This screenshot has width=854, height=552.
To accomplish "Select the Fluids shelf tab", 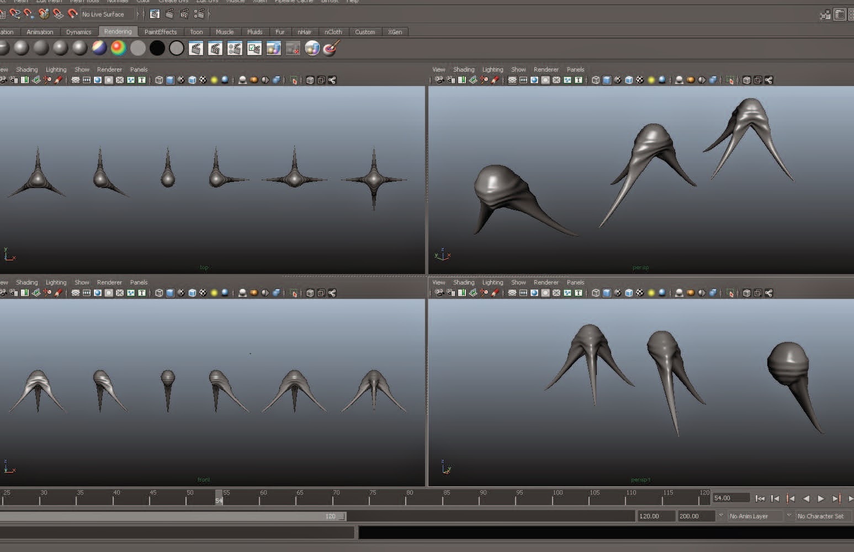I will (x=254, y=32).
